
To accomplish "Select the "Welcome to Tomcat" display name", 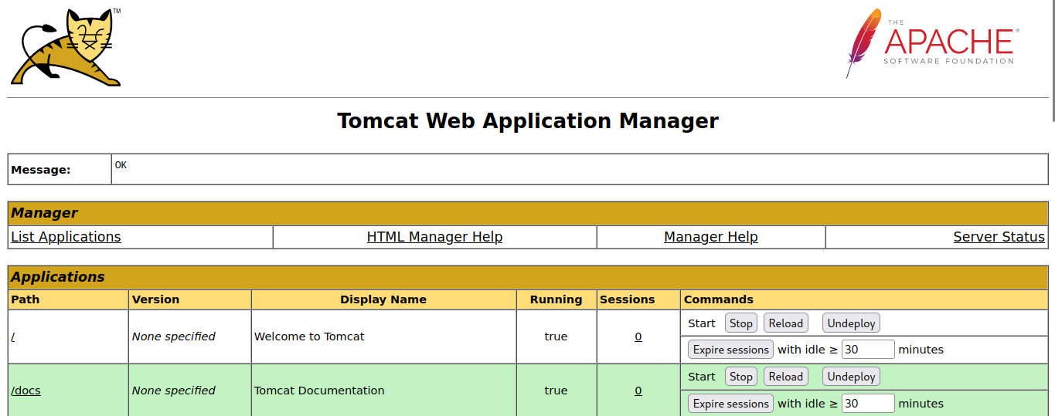I will [309, 337].
